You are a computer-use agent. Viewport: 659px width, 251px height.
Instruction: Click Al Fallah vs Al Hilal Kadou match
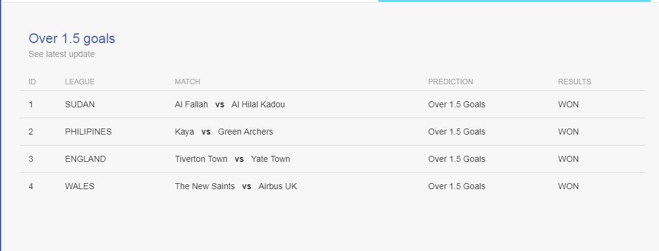230,104
